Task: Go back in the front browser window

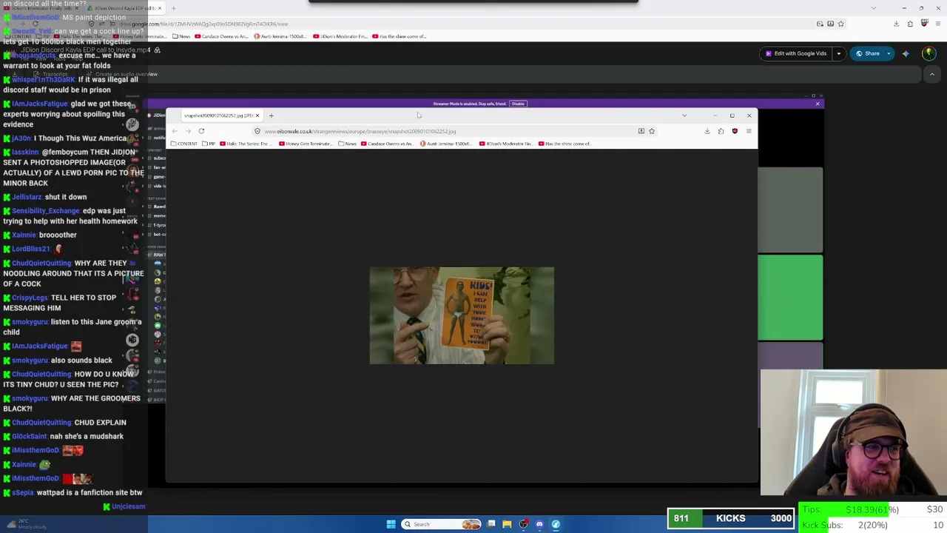Action: click(x=175, y=131)
